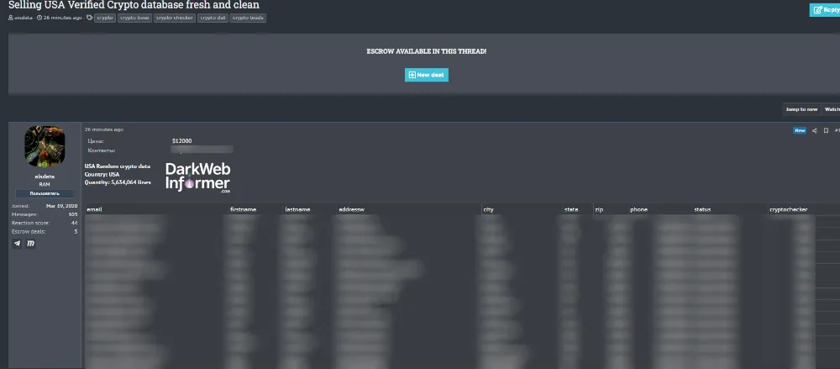Viewport: 840px width, 369px height.
Task: Click the 'm' messenger icon under the user profile
Action: pos(31,244)
